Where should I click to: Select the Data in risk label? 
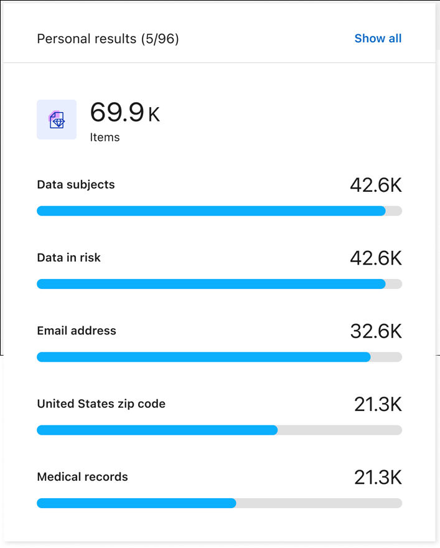coord(68,257)
